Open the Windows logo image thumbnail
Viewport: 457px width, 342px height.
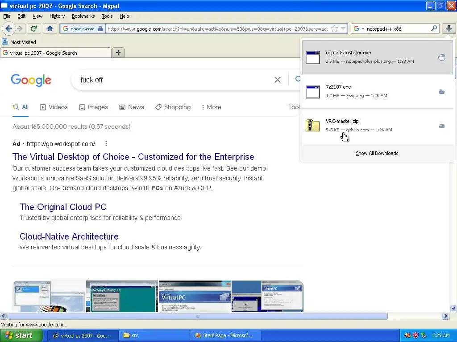click(x=49, y=296)
